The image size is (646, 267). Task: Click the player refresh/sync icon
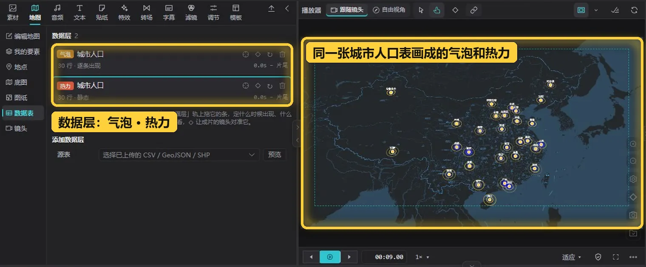coord(634,10)
